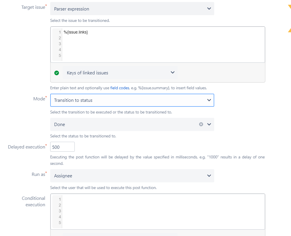Viewport: 291px width, 236px height.
Task: Click the Mode field label
Action: click(39, 99)
